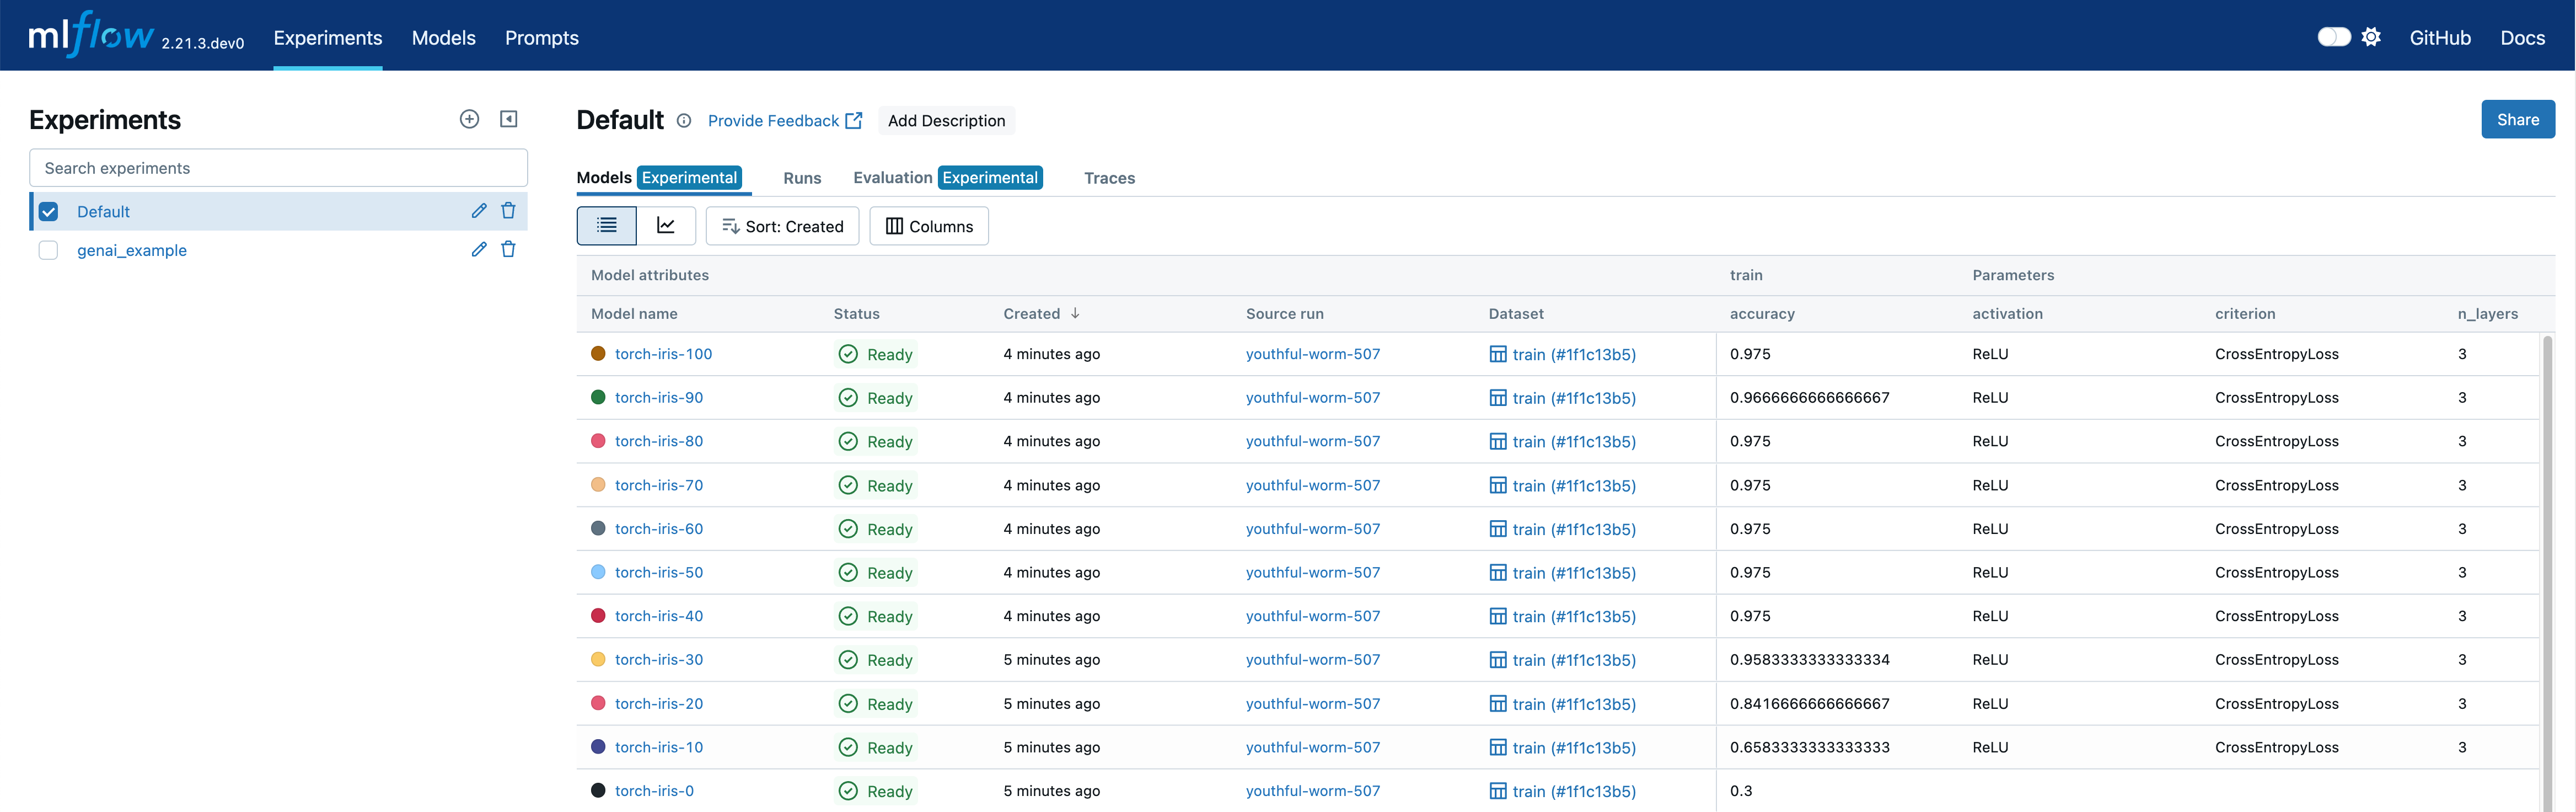Screen dimensions: 2576x812
Task: Select the list view icon
Action: point(606,225)
